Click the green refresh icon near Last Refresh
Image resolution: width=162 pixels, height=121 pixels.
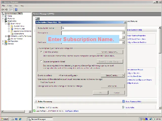pos(34,111)
